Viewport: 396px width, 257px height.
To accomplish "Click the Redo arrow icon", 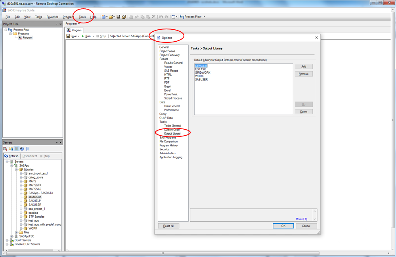I will [166, 17].
